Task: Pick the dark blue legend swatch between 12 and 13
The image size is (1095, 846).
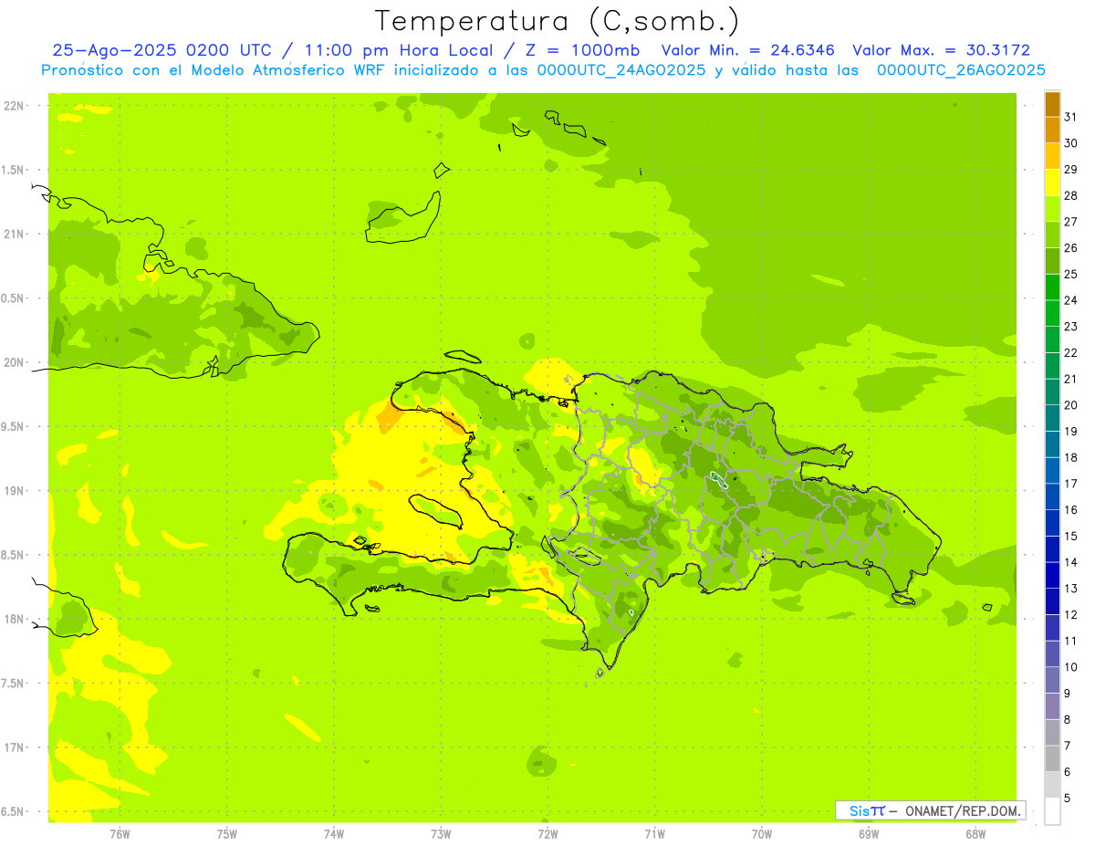Action: [x=1052, y=601]
